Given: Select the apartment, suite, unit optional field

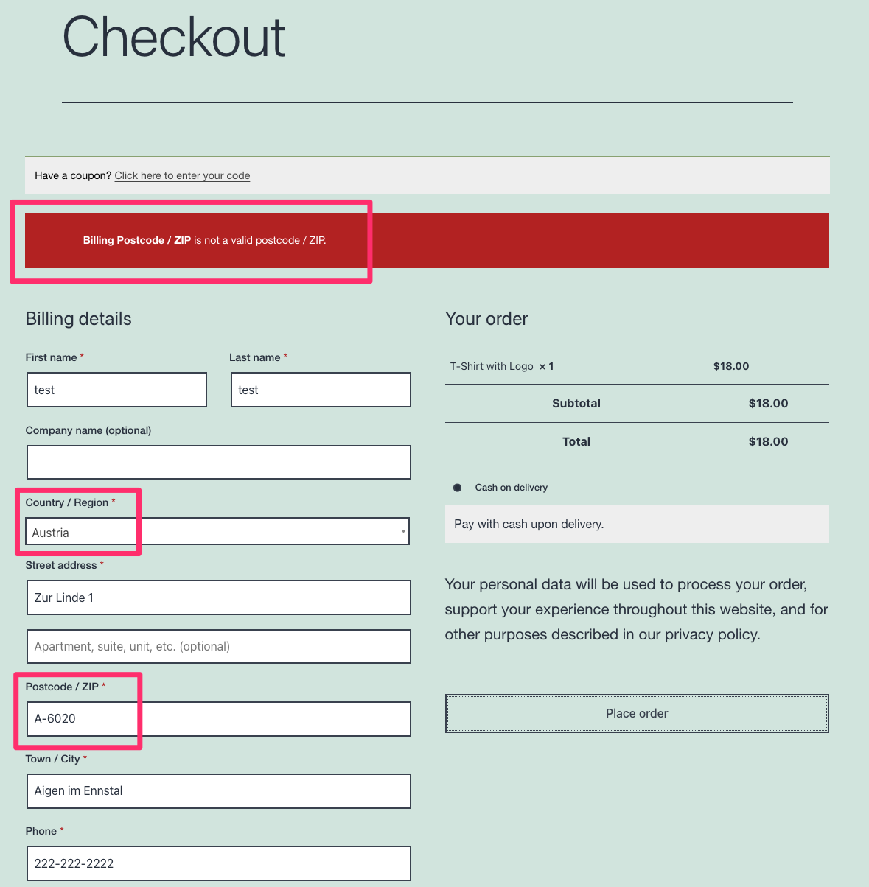Looking at the screenshot, I should [x=218, y=646].
